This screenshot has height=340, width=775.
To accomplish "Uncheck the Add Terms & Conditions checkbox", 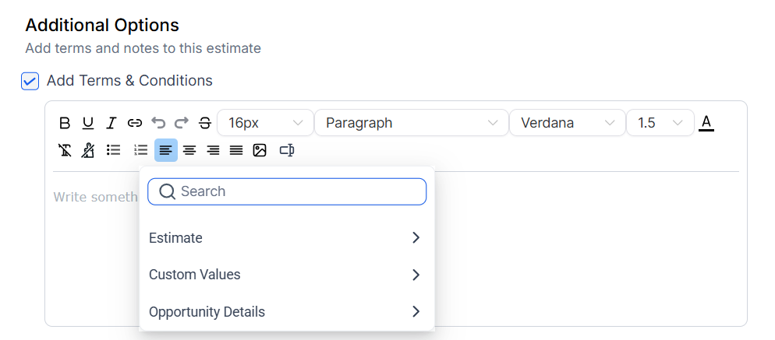I will tap(30, 81).
